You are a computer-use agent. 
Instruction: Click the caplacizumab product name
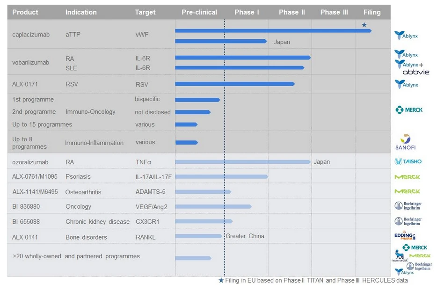click(30, 35)
